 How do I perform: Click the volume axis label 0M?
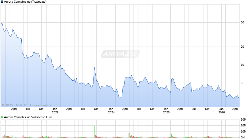[243, 137]
